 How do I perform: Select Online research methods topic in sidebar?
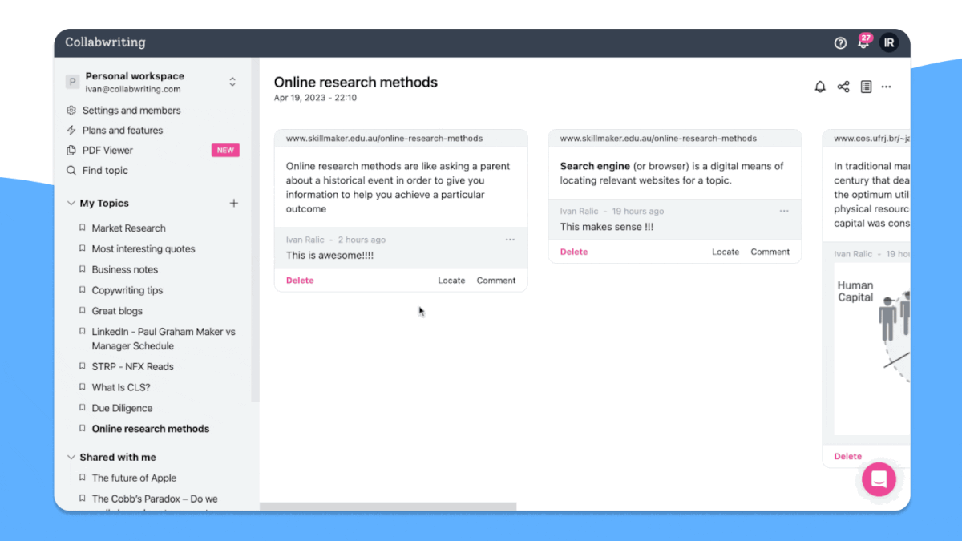point(151,429)
